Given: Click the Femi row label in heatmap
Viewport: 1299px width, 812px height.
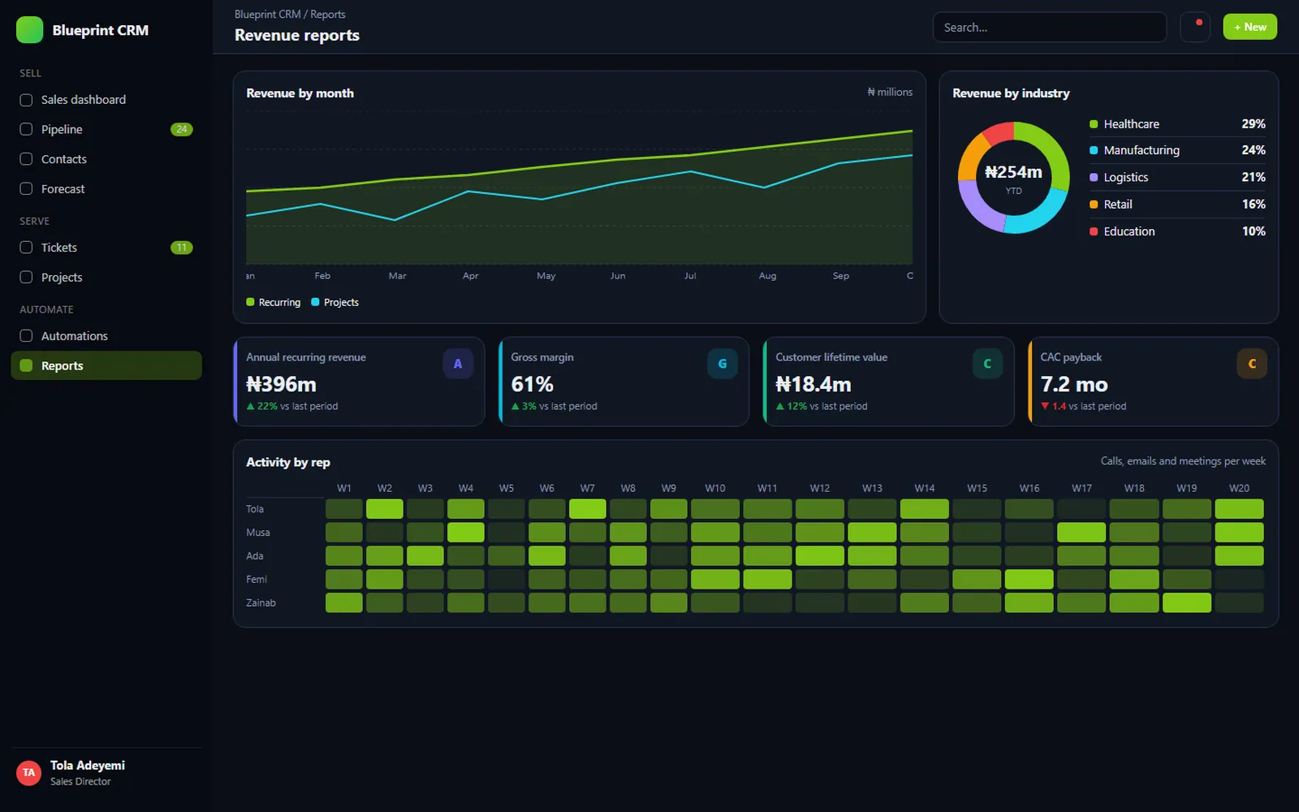Looking at the screenshot, I should point(257,579).
